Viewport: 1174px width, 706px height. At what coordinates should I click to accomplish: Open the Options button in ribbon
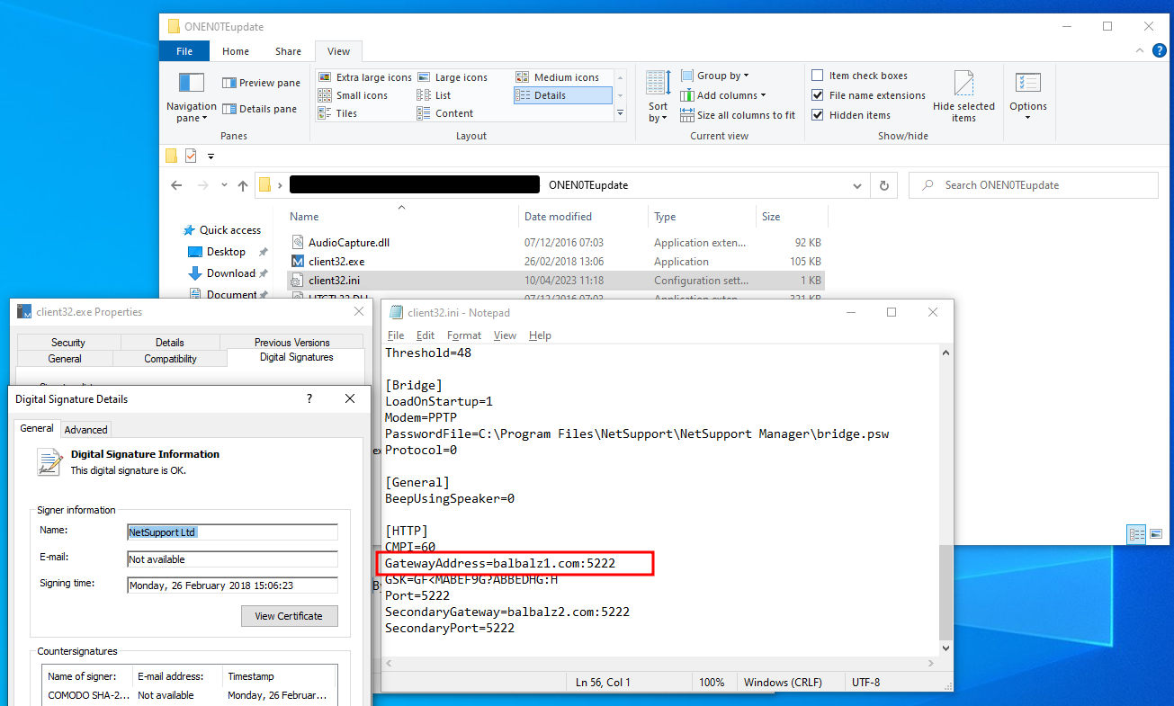[x=1027, y=97]
